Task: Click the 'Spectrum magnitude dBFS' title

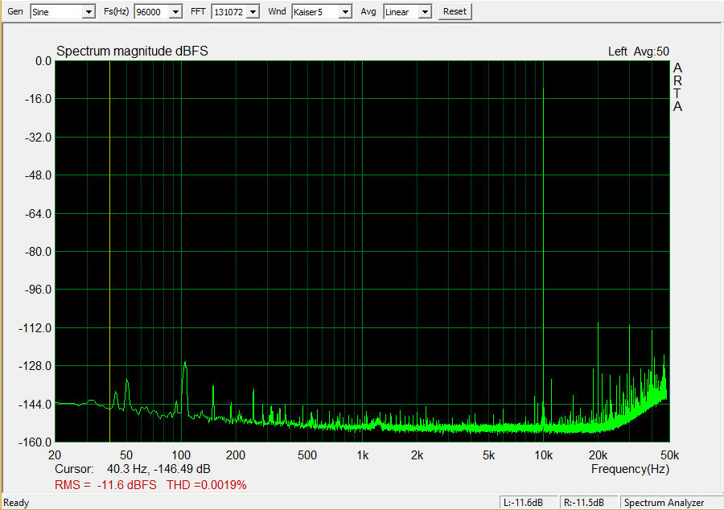Action: tap(132, 51)
